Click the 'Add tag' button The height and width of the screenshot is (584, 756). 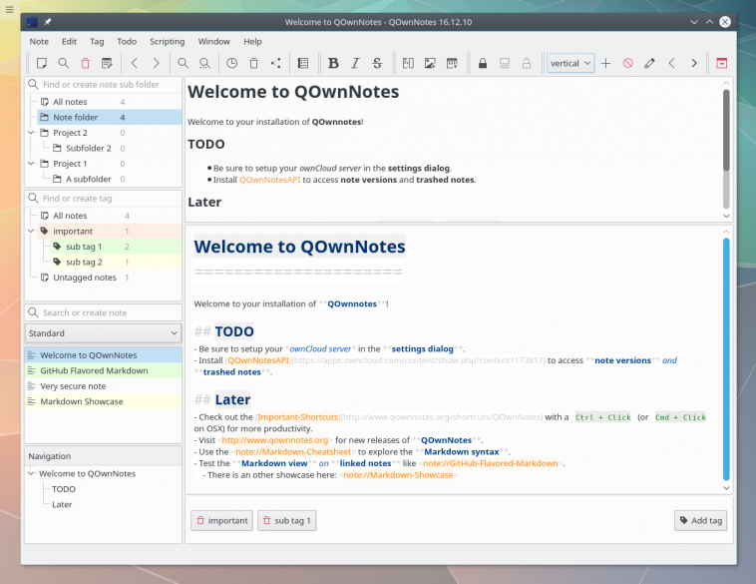pos(701,520)
